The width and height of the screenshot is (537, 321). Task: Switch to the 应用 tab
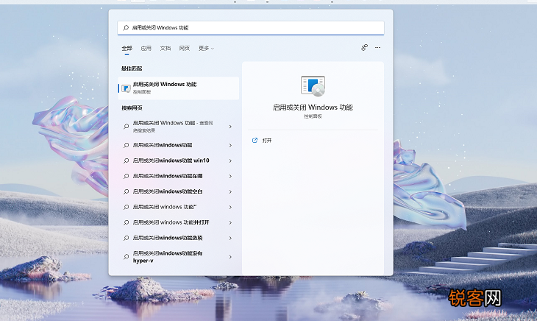coord(146,49)
